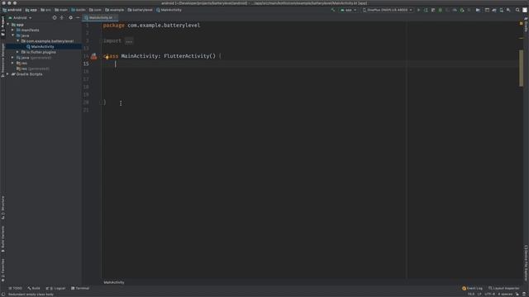Click the MainActivity breadcrumb at editor bottom
Screen dimensions: 529x297
point(114,282)
